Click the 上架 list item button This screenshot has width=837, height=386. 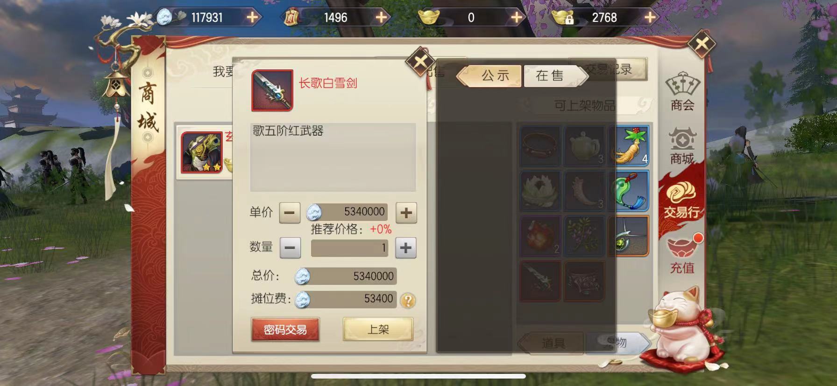pos(378,330)
